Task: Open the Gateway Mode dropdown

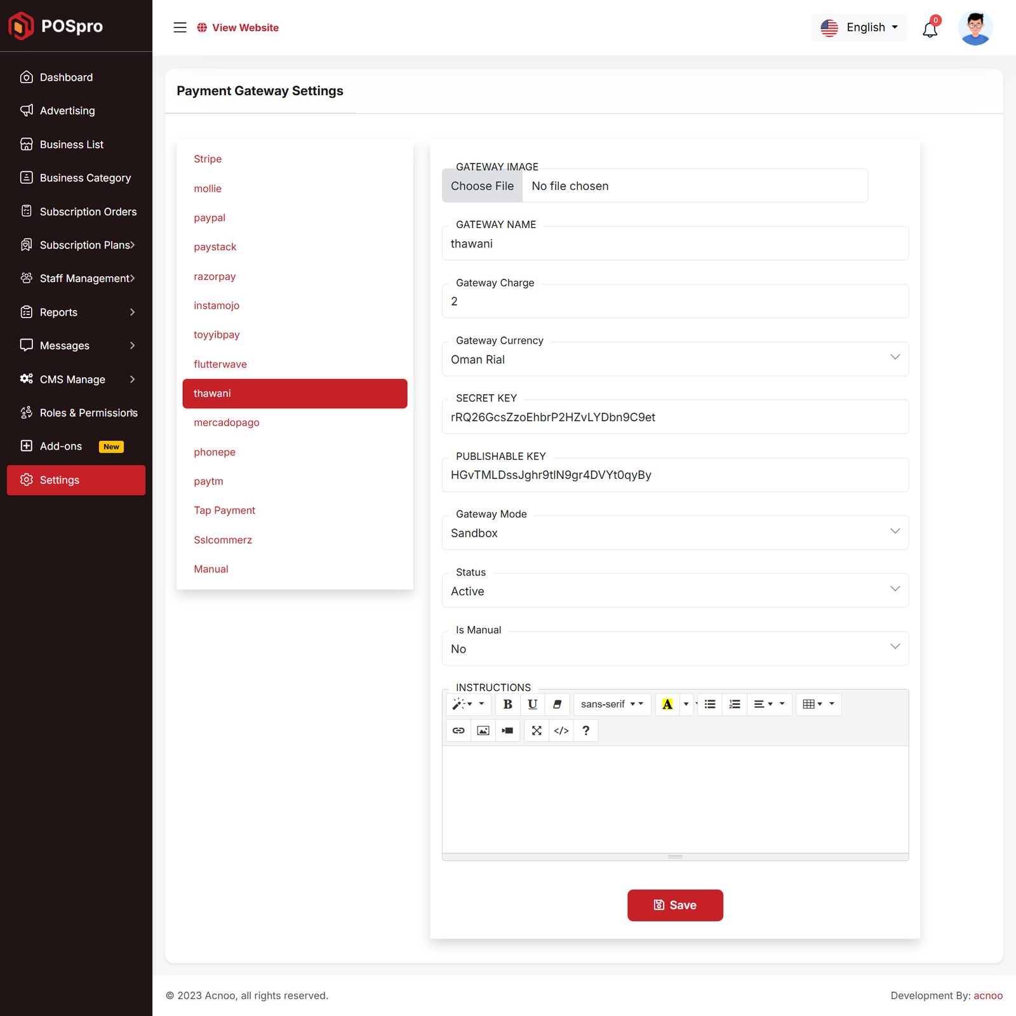Action: [x=674, y=533]
